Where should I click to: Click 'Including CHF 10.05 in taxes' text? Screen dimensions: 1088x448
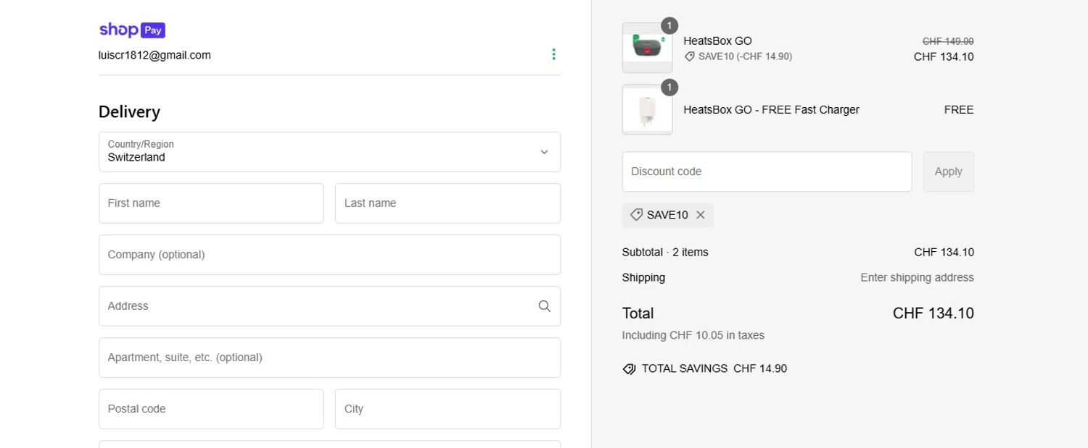[x=693, y=336]
